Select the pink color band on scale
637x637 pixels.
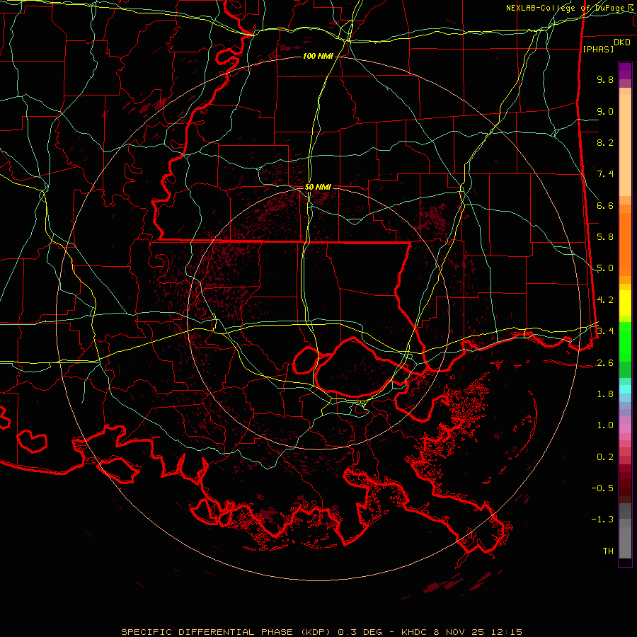coord(625,429)
